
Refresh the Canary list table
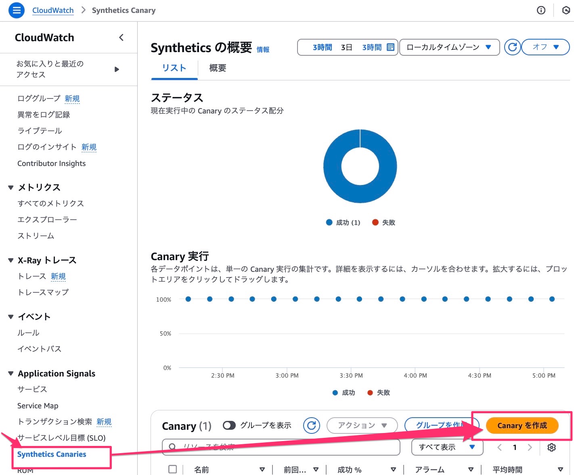(x=312, y=425)
